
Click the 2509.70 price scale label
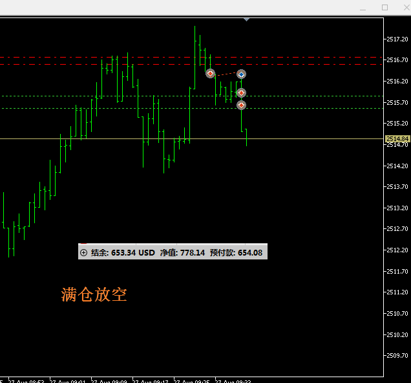[x=397, y=356]
